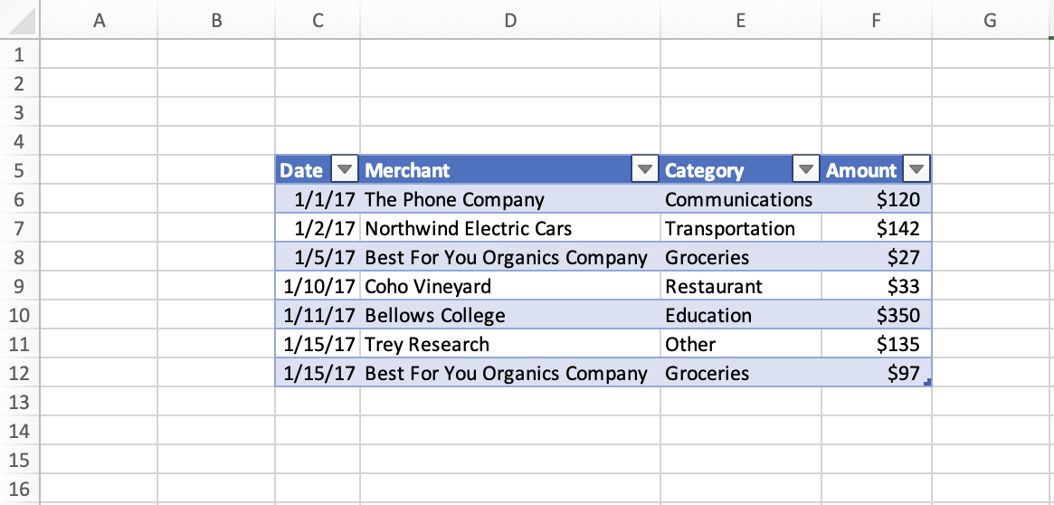Select row 5 header

(x=19, y=170)
